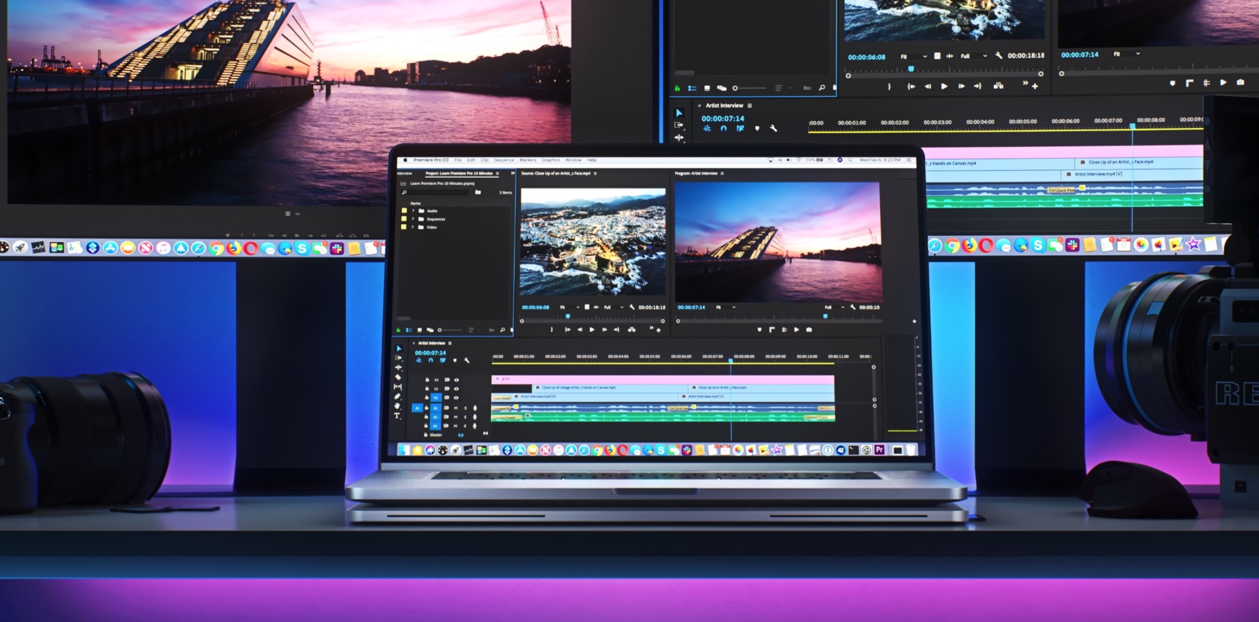This screenshot has width=1259, height=622.
Task: Switch Project panel to freeform view on laptop
Action: tap(430, 330)
